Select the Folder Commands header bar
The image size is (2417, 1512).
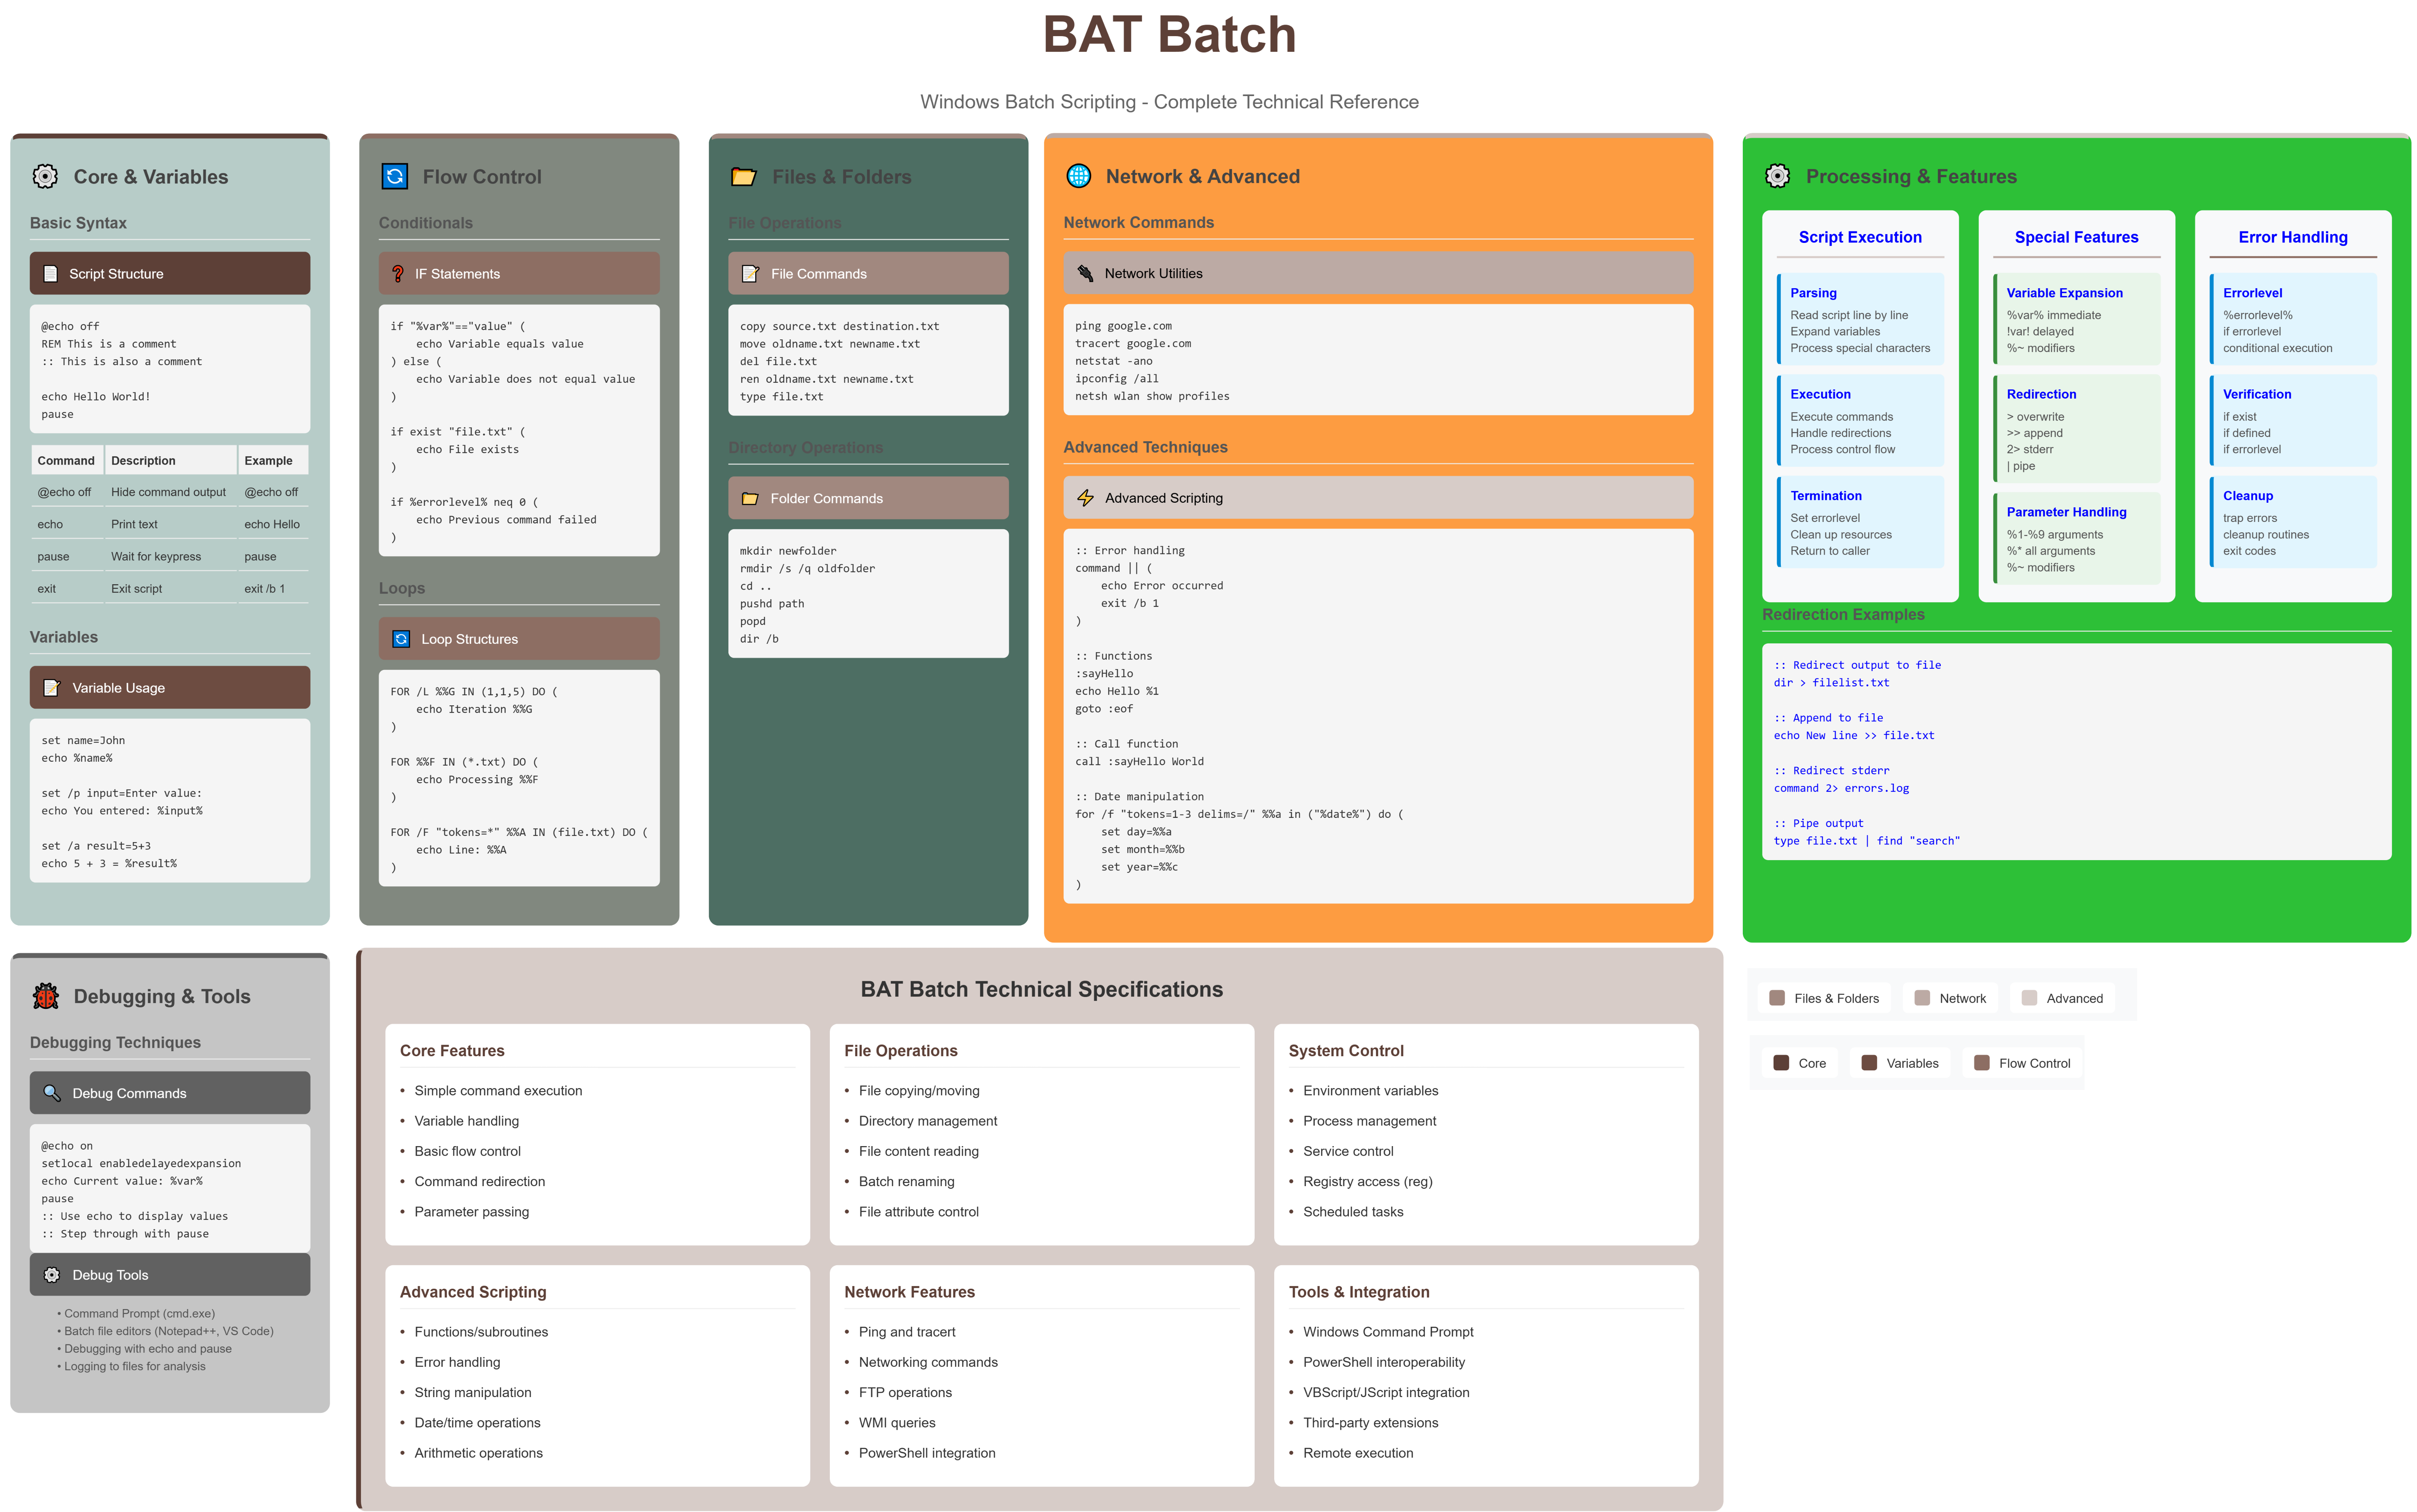point(868,498)
